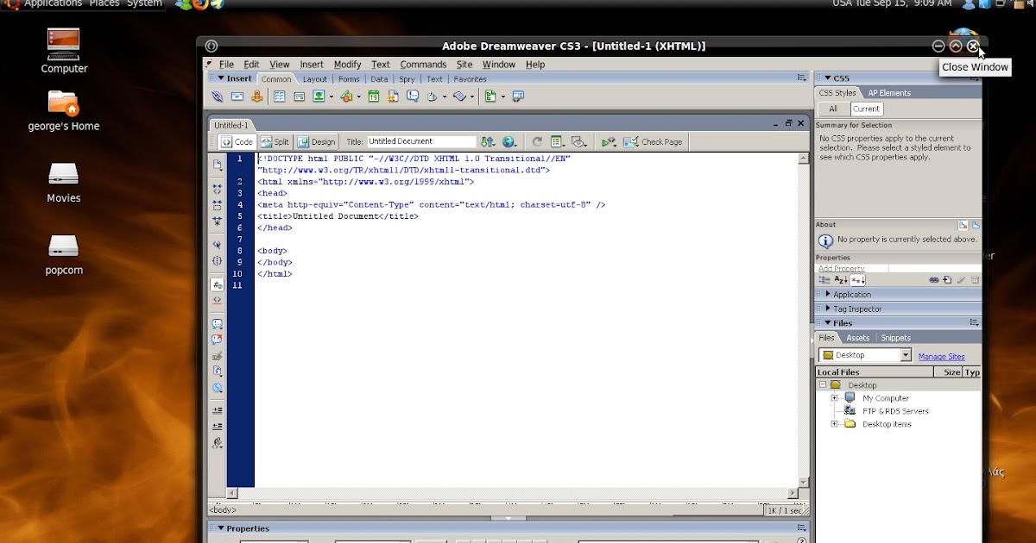This screenshot has width=1036, height=543.
Task: Open the Places menu in GNOME panel
Action: (104, 3)
